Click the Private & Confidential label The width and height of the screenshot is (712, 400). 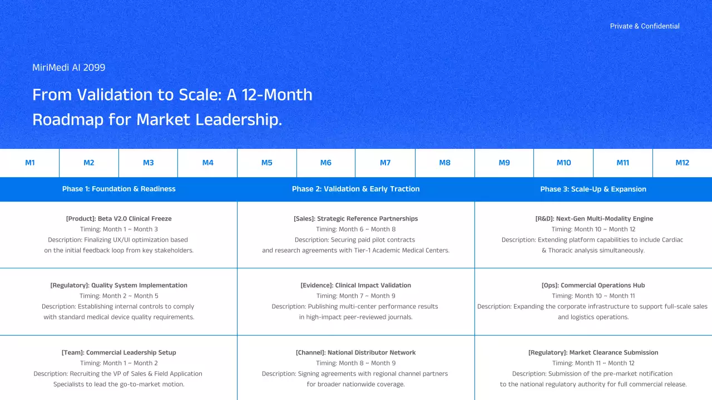pos(645,26)
